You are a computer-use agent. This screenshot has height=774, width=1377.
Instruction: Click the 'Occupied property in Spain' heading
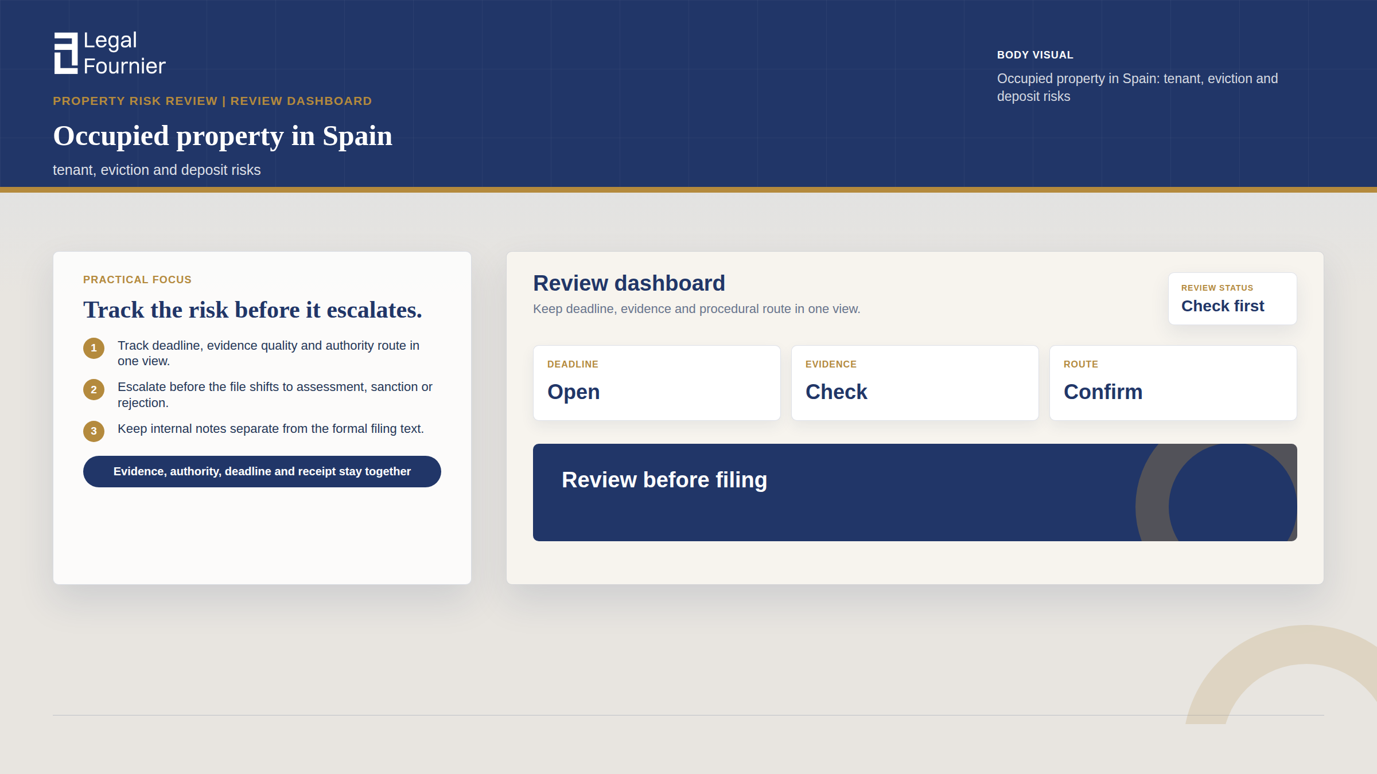coord(223,136)
